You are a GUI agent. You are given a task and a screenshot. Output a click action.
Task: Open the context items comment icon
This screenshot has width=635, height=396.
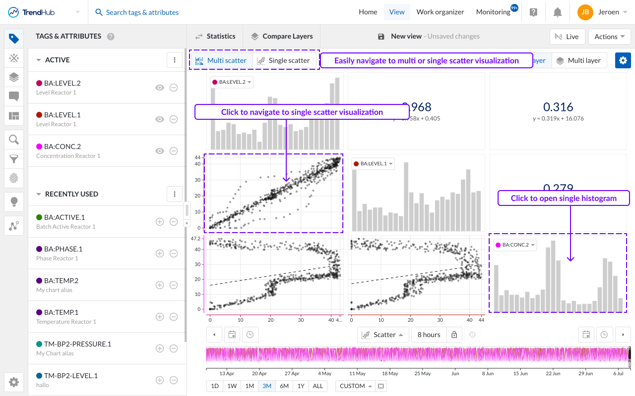(x=14, y=97)
